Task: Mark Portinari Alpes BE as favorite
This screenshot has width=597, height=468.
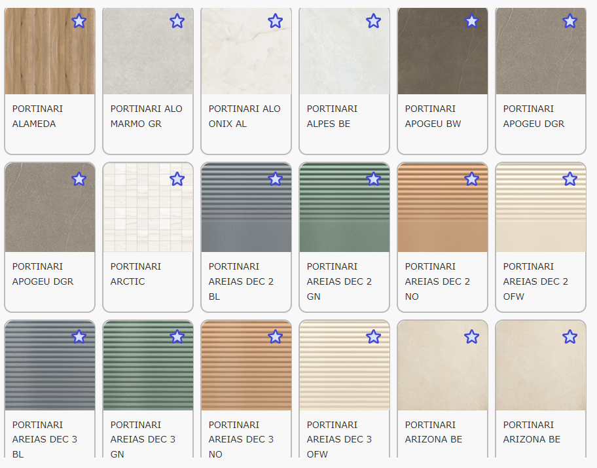Action: (x=373, y=21)
